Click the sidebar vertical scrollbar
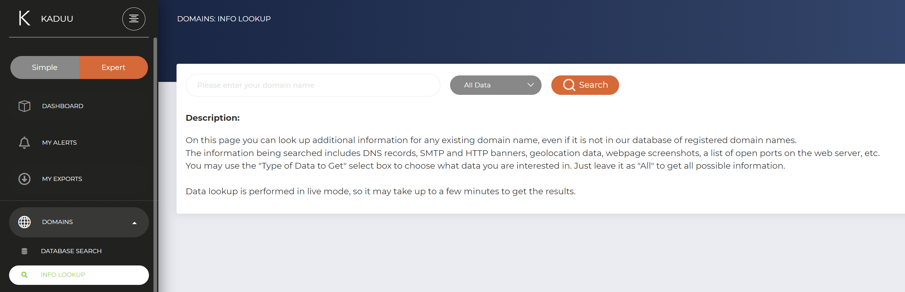This screenshot has height=292, width=905. click(x=155, y=165)
